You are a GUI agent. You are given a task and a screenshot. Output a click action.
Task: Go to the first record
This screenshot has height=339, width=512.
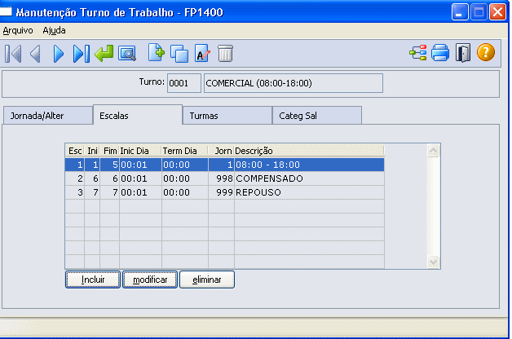click(x=13, y=54)
